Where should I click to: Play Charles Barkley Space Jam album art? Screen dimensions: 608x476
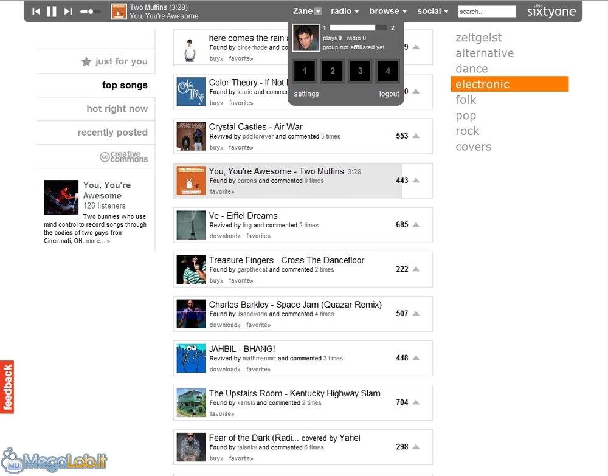[x=191, y=314]
